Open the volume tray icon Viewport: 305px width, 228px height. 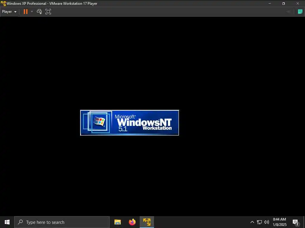(267, 222)
